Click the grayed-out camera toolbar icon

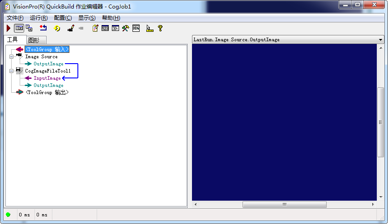[x=81, y=28]
